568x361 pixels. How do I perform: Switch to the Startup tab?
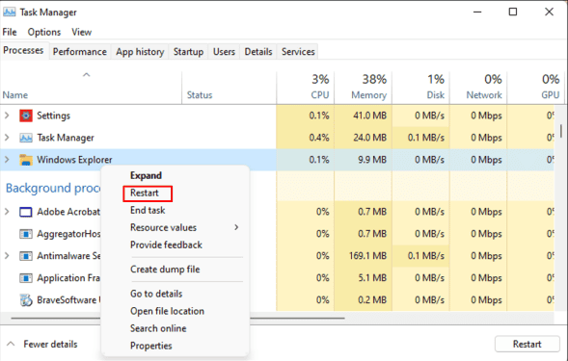[188, 52]
